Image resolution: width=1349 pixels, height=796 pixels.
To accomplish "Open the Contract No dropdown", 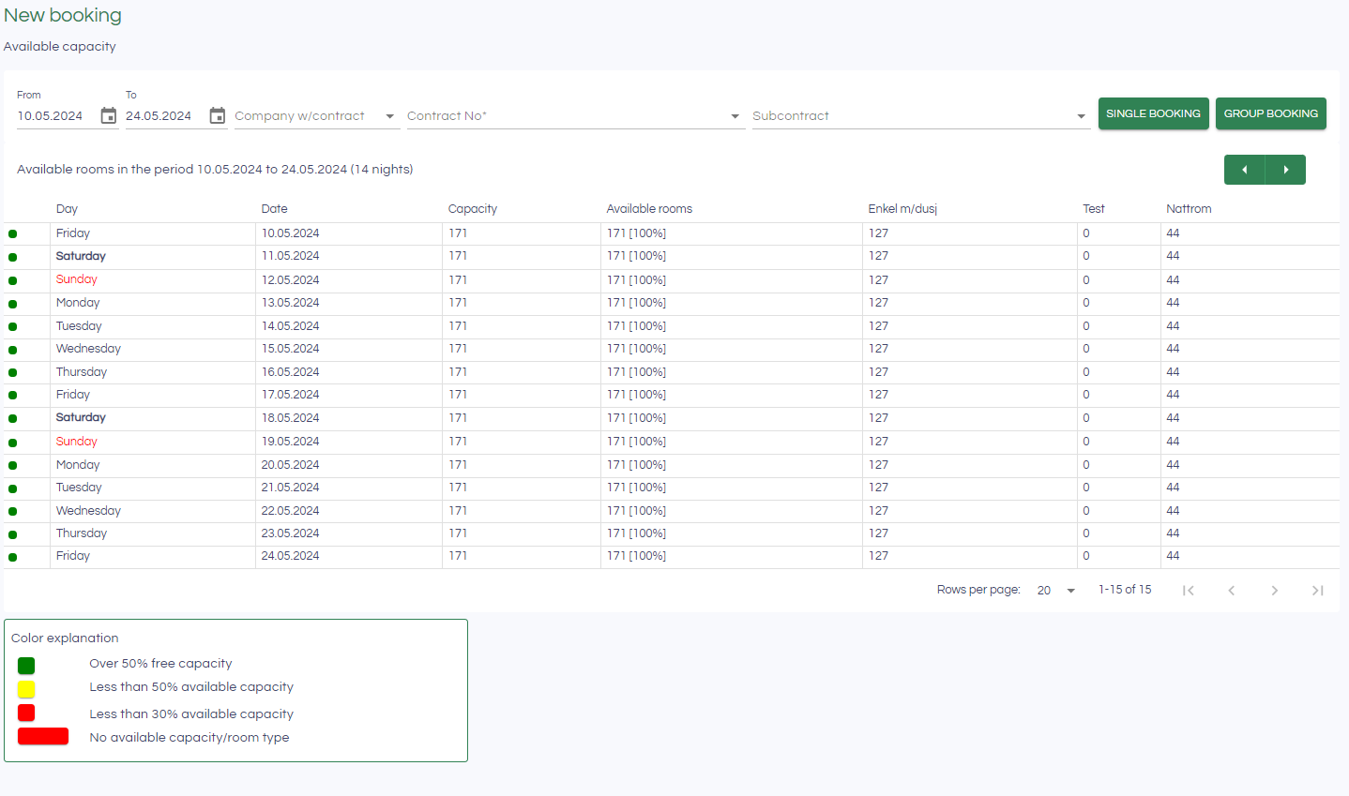I will pos(735,116).
